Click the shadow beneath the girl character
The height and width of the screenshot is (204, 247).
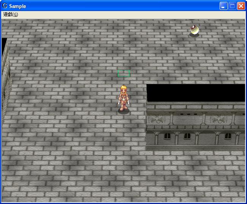coord(123,111)
